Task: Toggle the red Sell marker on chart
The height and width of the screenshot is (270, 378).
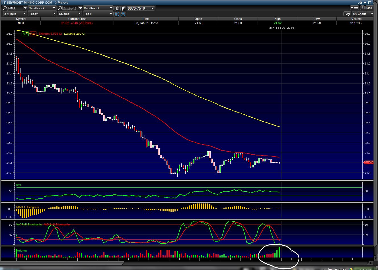Action: (x=33, y=34)
